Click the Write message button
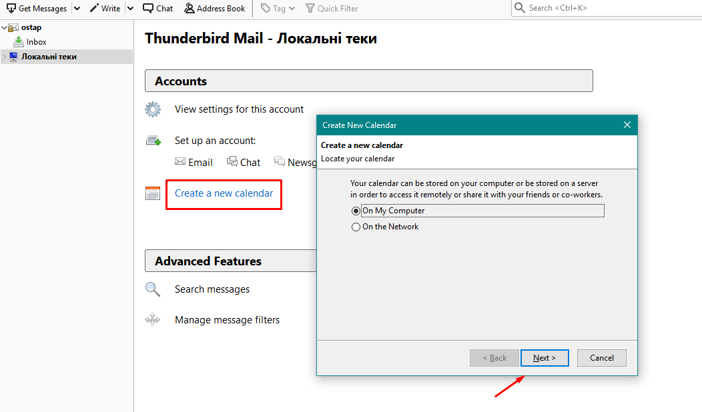 pos(105,9)
